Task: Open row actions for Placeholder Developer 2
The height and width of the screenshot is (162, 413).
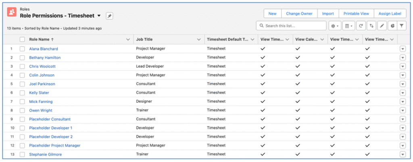Action: pos(403,137)
